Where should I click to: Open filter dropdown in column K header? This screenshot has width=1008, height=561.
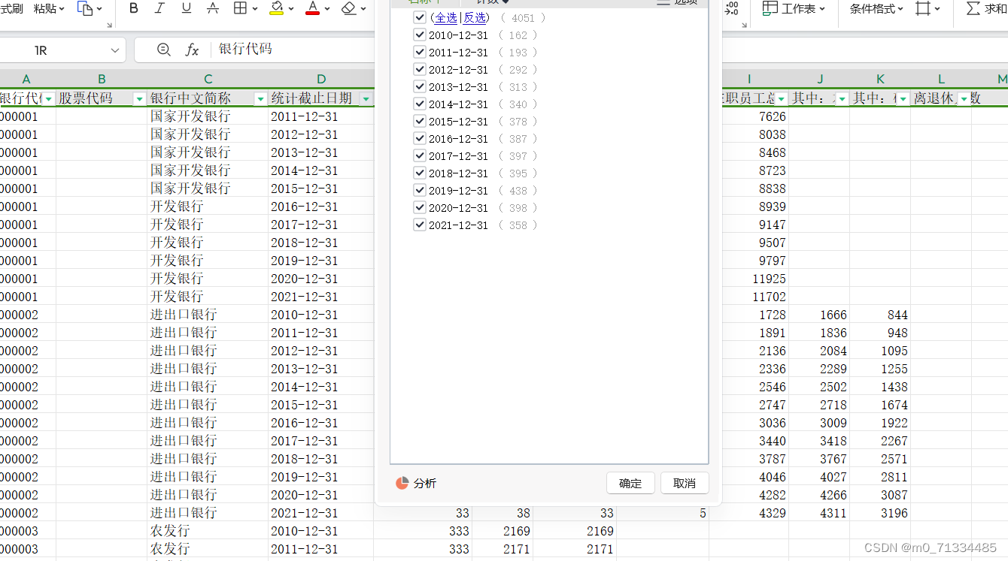point(903,99)
